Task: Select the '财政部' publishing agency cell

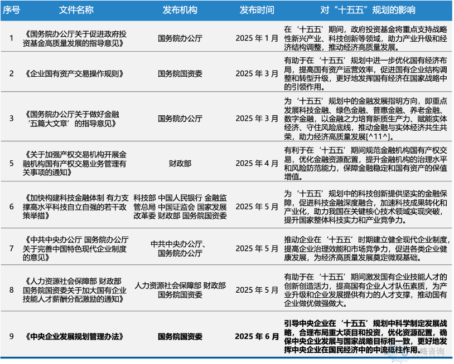Action: click(180, 164)
